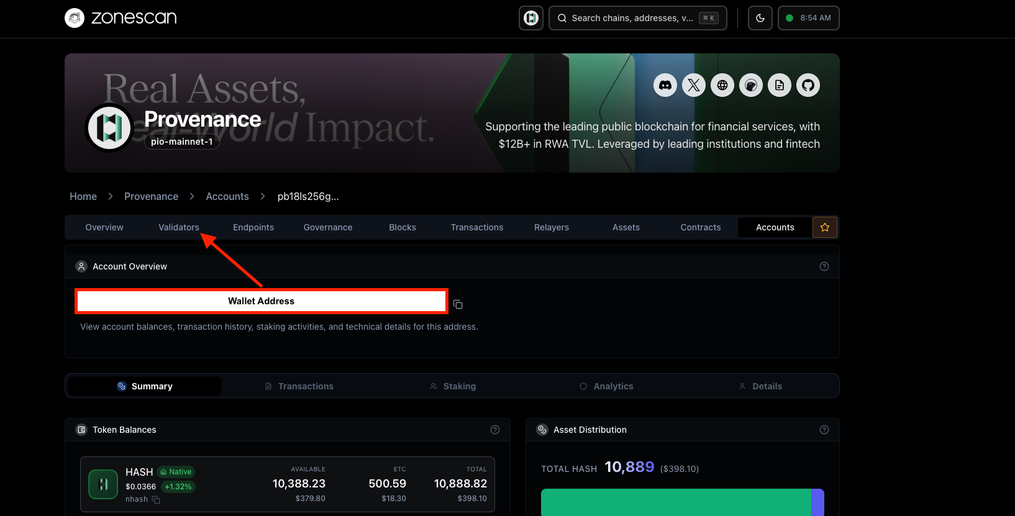The image size is (1015, 516).
Task: Switch to the Overview tab
Action: 104,227
